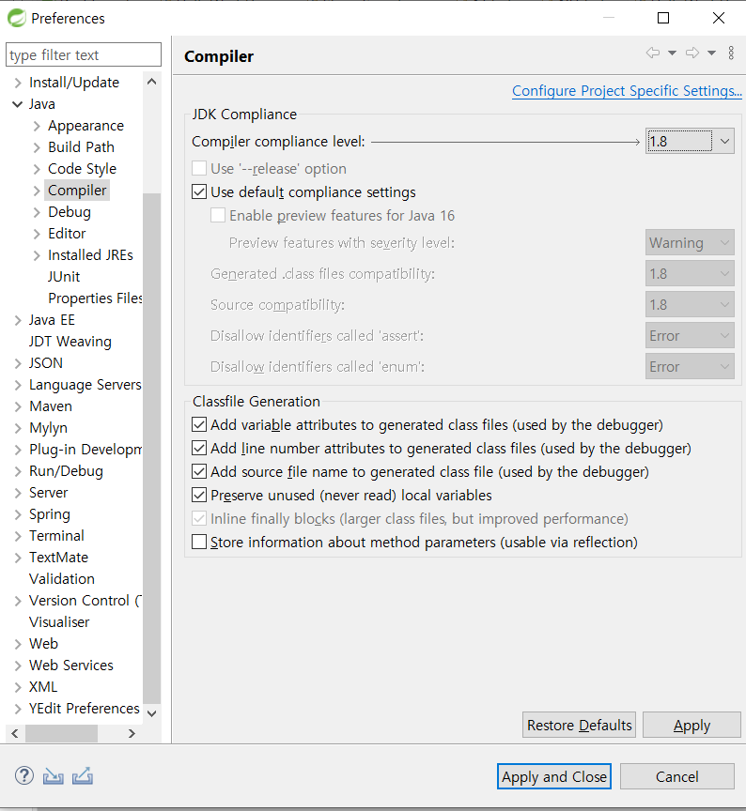Open the back history dropdown arrow
746x811 pixels.
(x=672, y=53)
